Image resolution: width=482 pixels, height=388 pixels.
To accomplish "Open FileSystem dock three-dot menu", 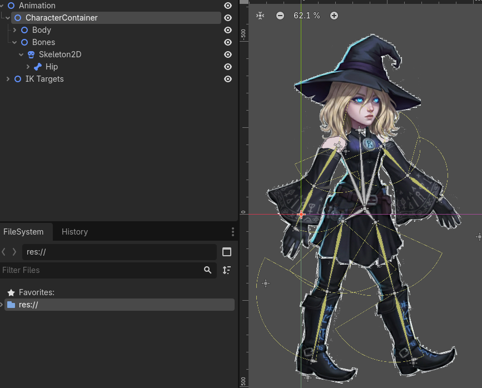I will click(233, 232).
